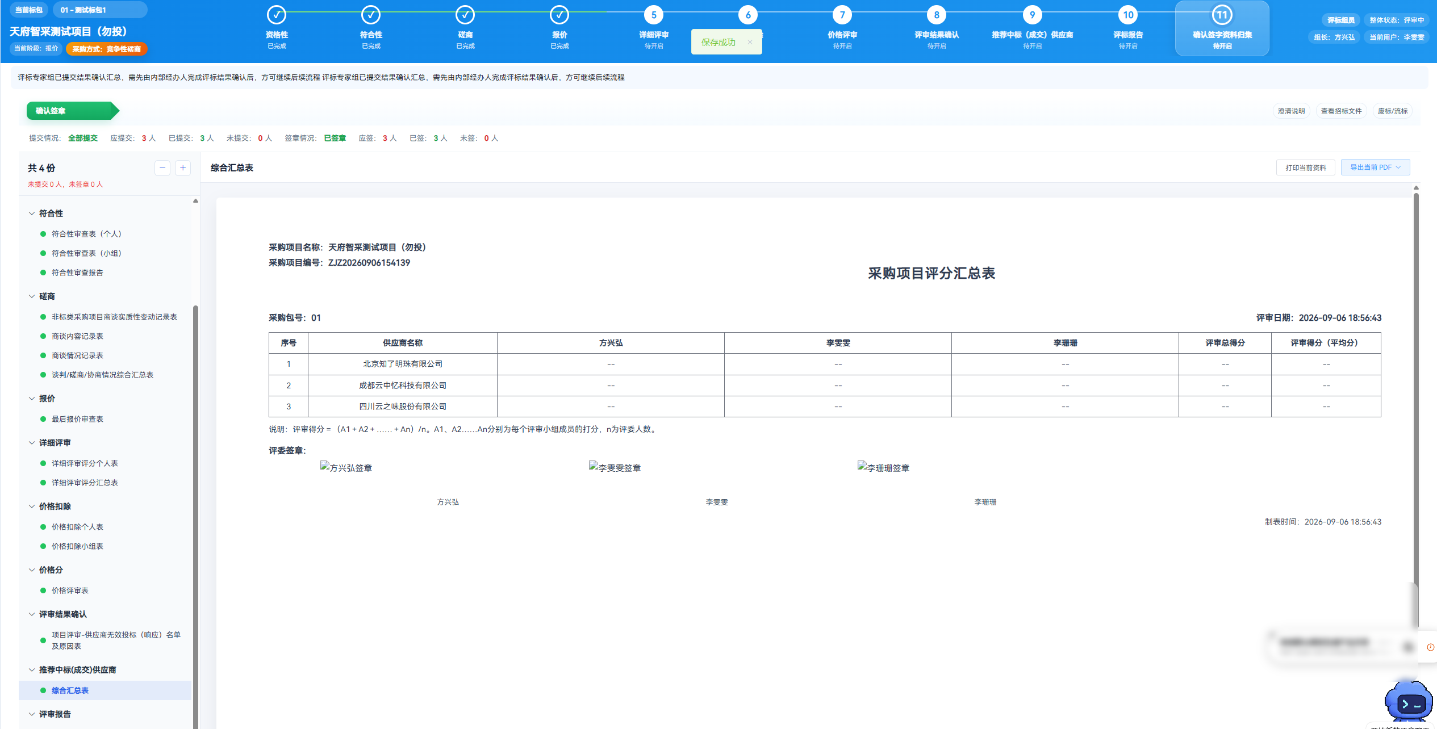Collapse the 推荐中标(成交)供应商 tree section
1437x729 pixels.
click(32, 670)
